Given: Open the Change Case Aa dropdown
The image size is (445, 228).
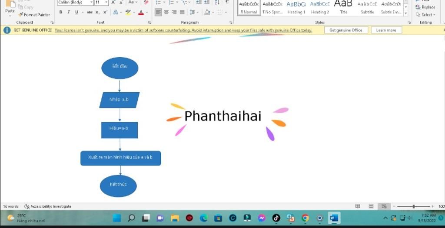Looking at the screenshot, I should pos(133,2).
